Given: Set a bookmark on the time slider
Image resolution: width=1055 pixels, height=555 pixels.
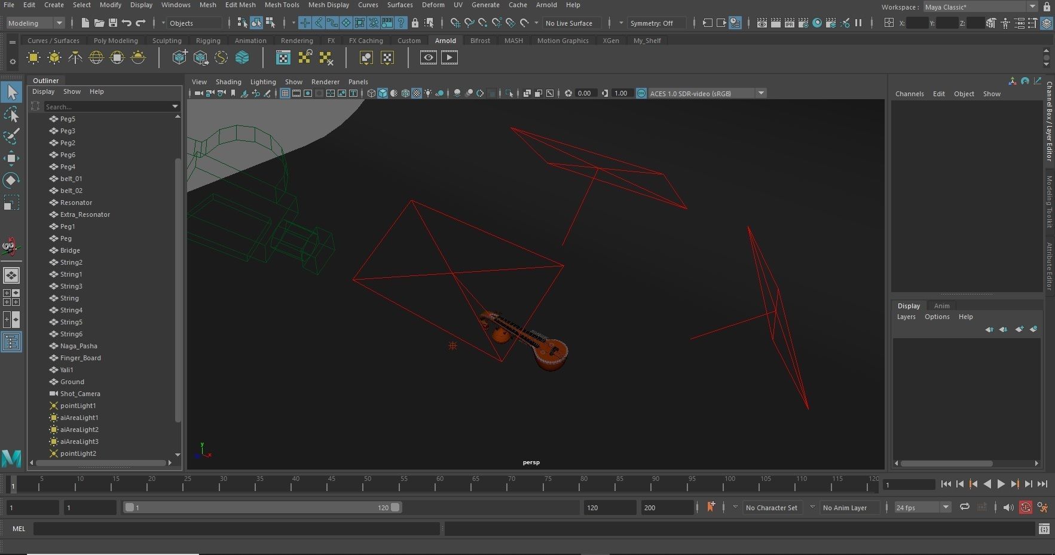Looking at the screenshot, I should pos(711,507).
